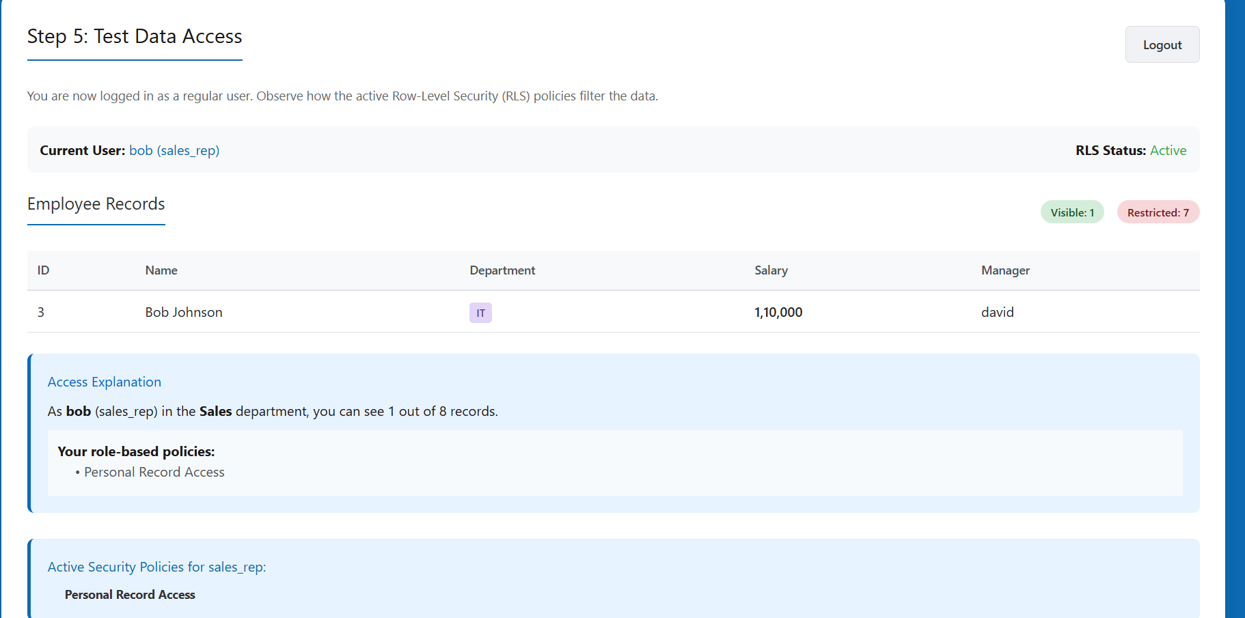Open the bob (sales_rep) user link

click(174, 150)
